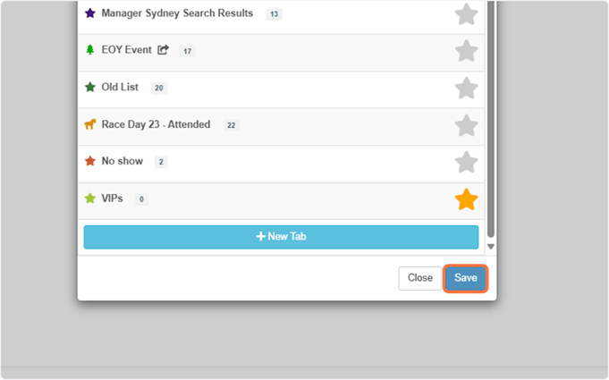The height and width of the screenshot is (380, 609).
Task: Click the share icon beside EOY Event
Action: 163,50
